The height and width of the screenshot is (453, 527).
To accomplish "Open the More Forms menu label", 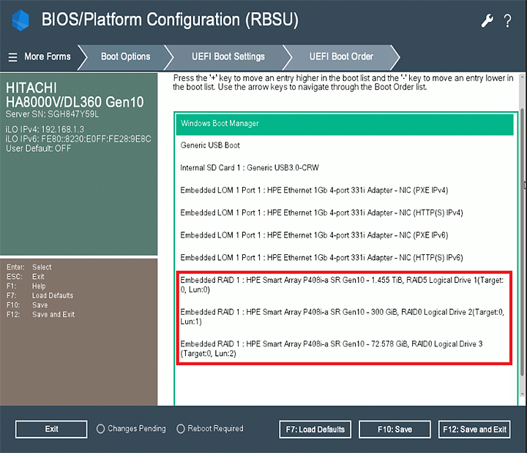I will (48, 56).
